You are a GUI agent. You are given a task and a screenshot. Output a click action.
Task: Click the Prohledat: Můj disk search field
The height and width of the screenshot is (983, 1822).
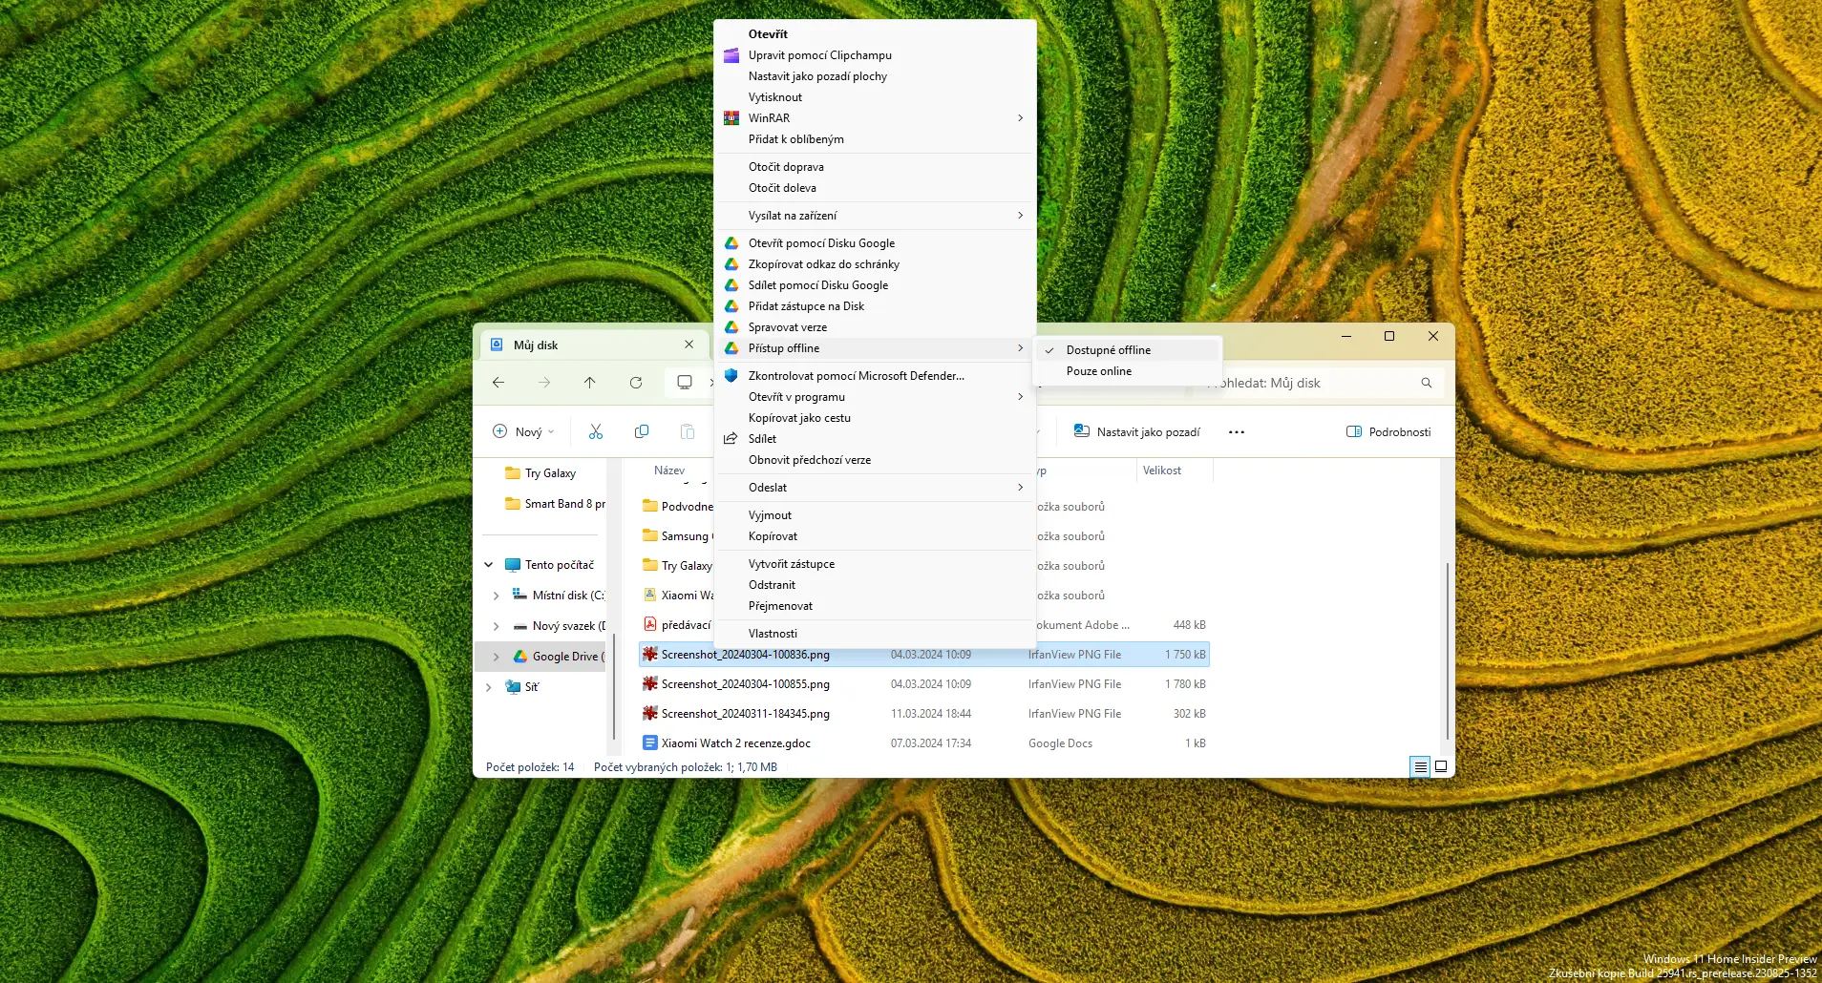(x=1318, y=383)
